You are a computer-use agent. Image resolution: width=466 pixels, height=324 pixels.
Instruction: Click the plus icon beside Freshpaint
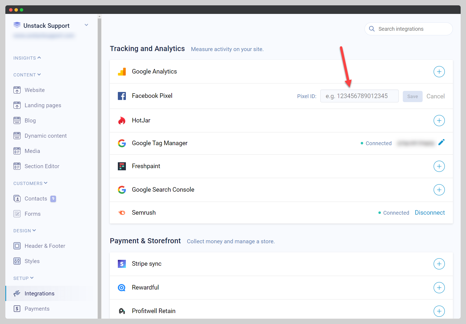[439, 166]
